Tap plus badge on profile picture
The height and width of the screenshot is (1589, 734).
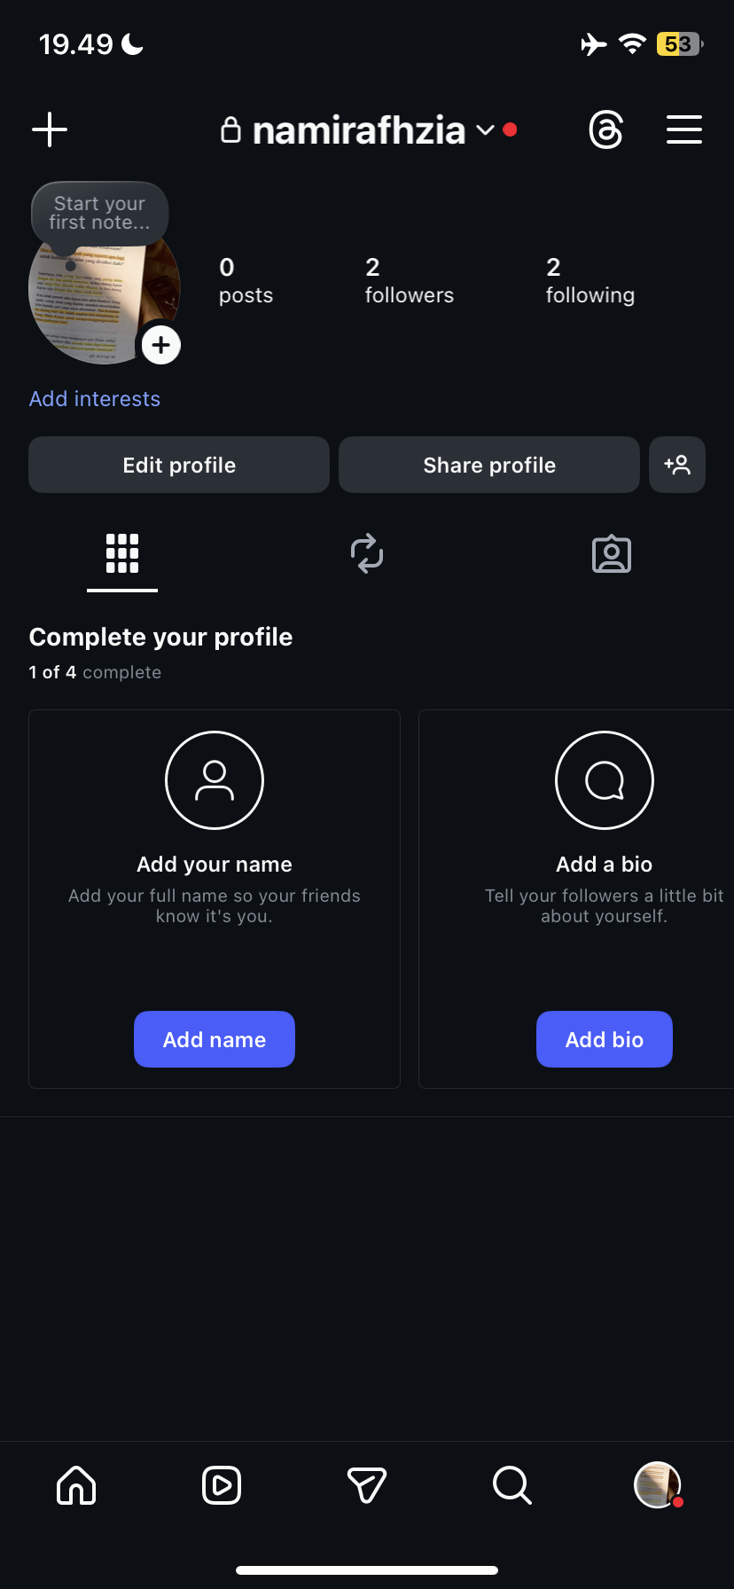(161, 345)
